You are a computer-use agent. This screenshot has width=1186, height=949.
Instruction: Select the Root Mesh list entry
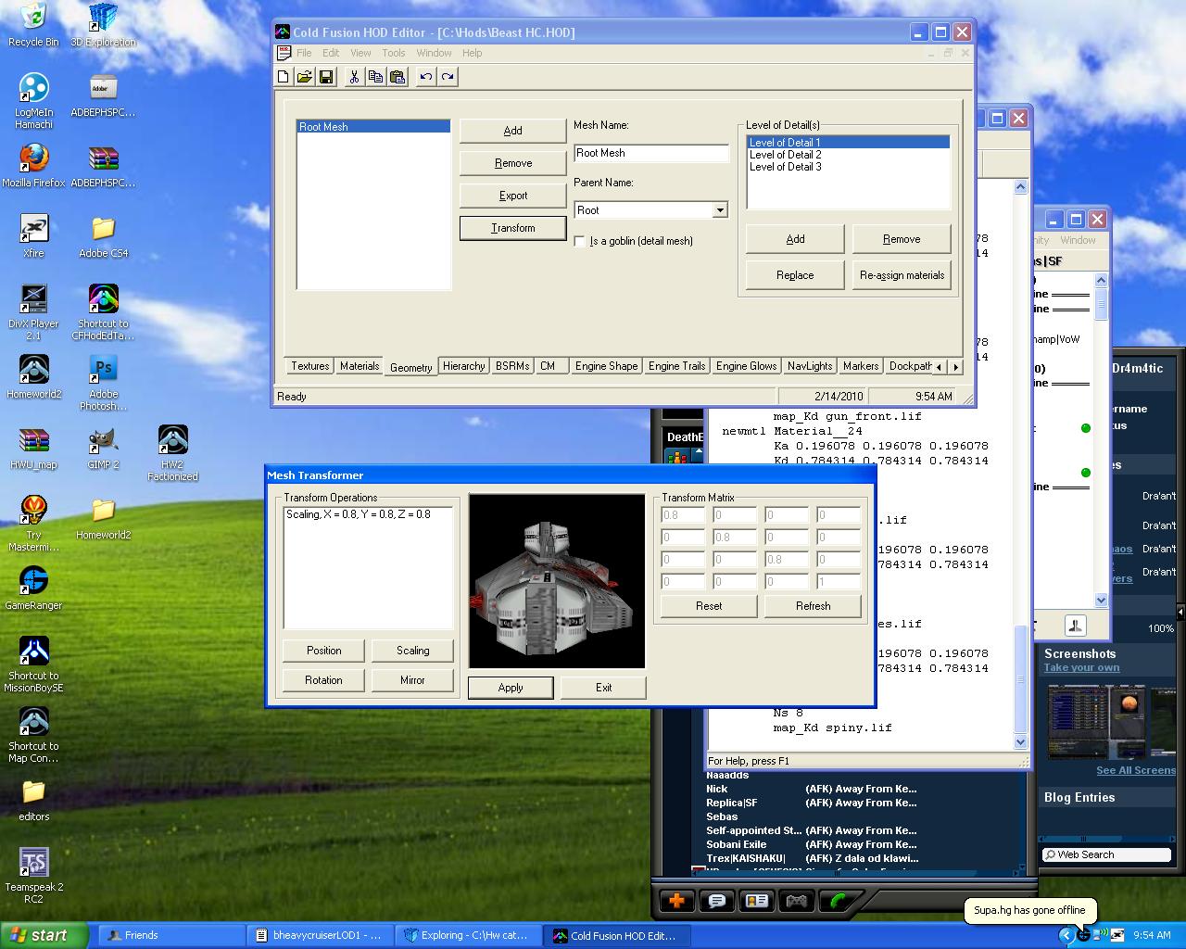pyautogui.click(x=373, y=127)
